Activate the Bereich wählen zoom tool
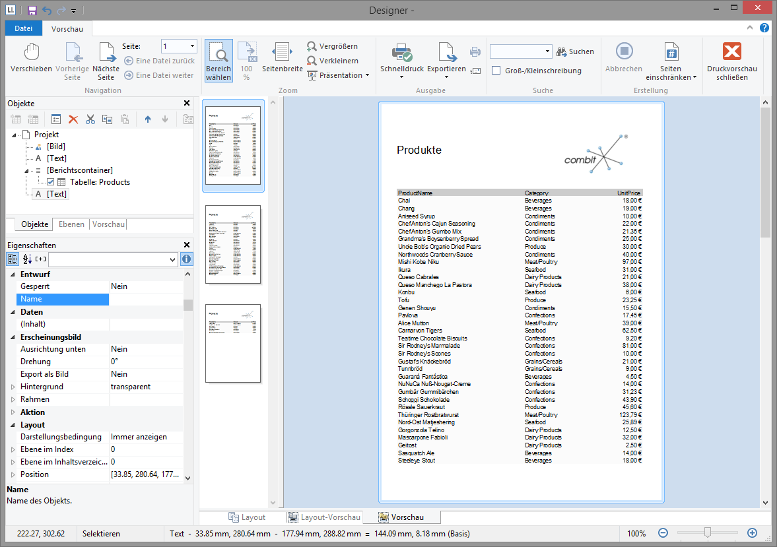777x547 pixels. point(219,61)
